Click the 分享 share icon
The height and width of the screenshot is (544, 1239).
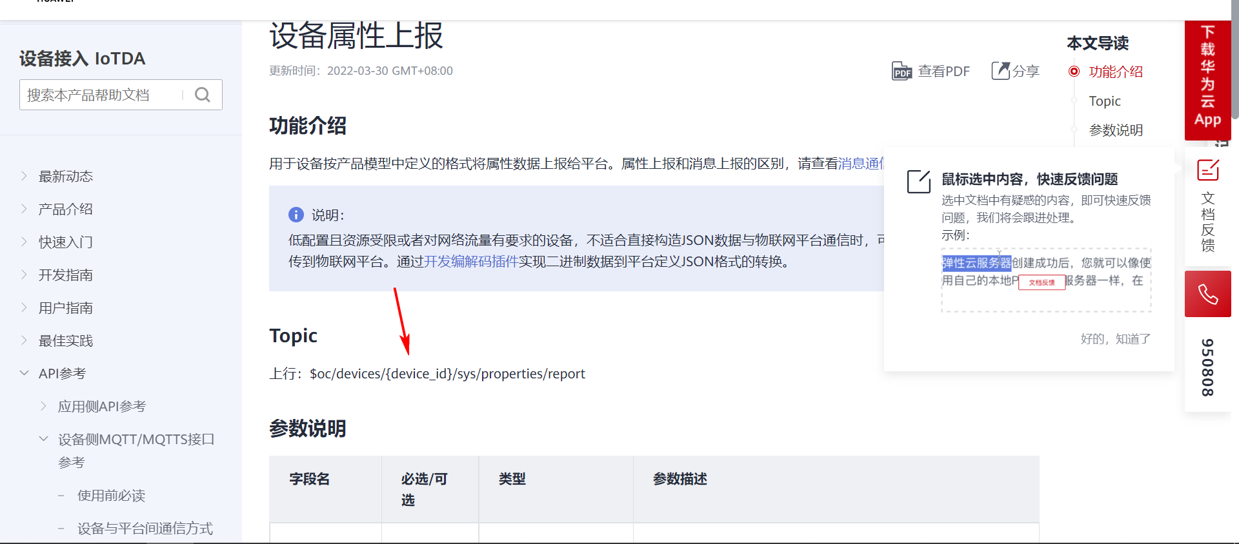(x=1001, y=71)
